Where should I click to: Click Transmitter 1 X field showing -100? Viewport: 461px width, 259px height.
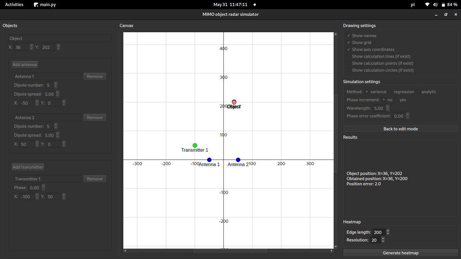coord(27,196)
